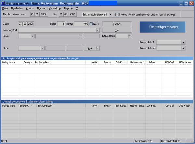Click Buchungsstapel Netto column header

[92, 62]
